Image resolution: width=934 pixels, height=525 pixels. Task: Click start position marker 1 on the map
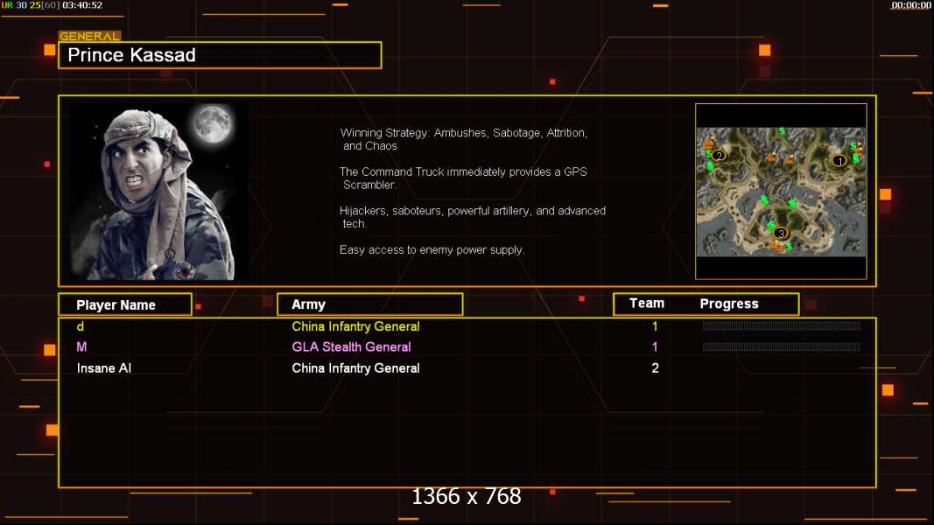[x=839, y=161]
